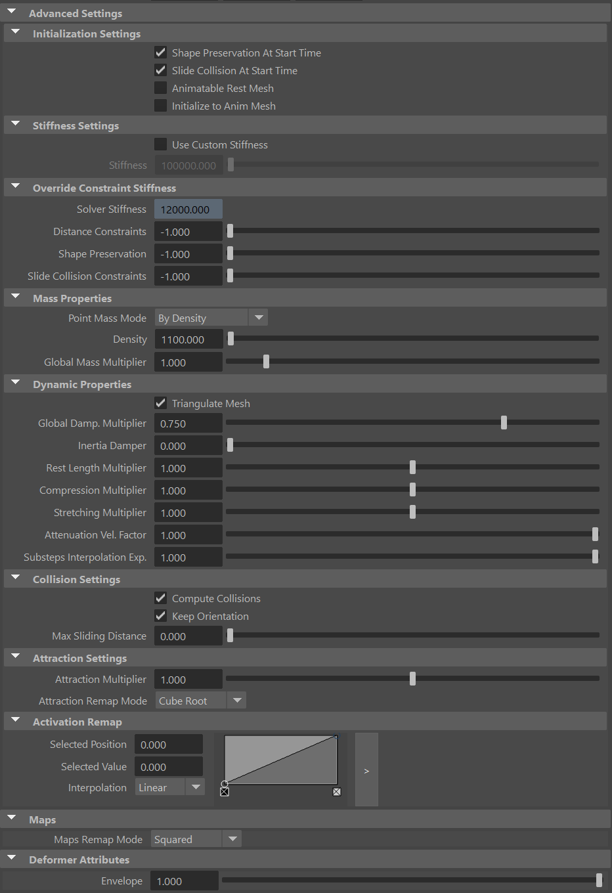The width and height of the screenshot is (612, 893).
Task: Delete the right Activation Remap control point
Action: coord(336,792)
